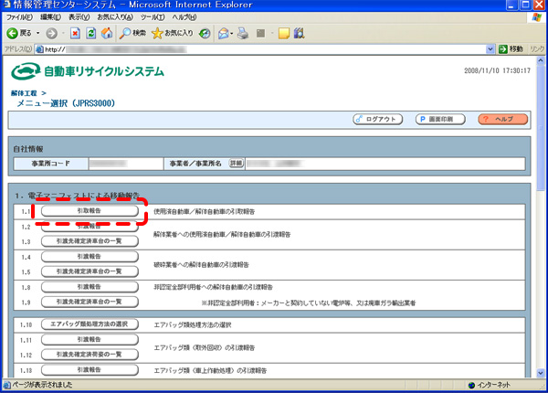Viewport: 548px width, 393px height.
Task: Click the 詳細 button beside 事業者/事業所名
Action: [237, 164]
